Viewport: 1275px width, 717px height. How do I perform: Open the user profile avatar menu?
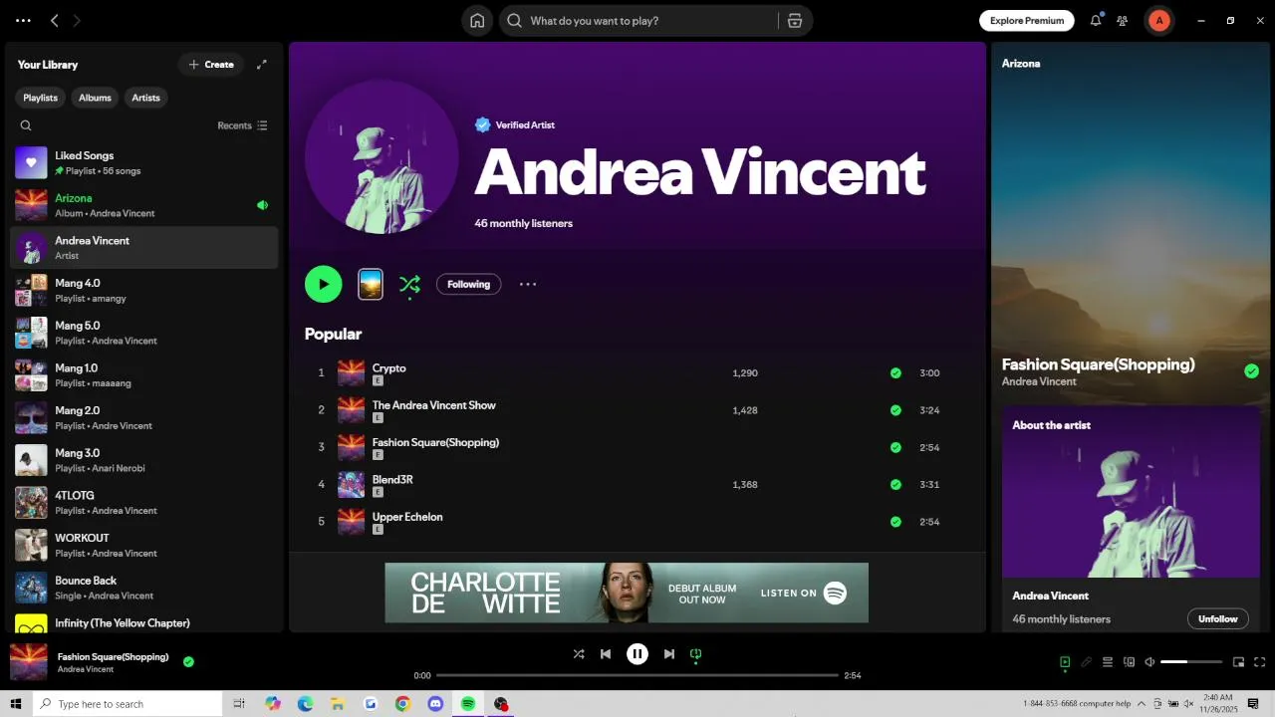point(1158,20)
